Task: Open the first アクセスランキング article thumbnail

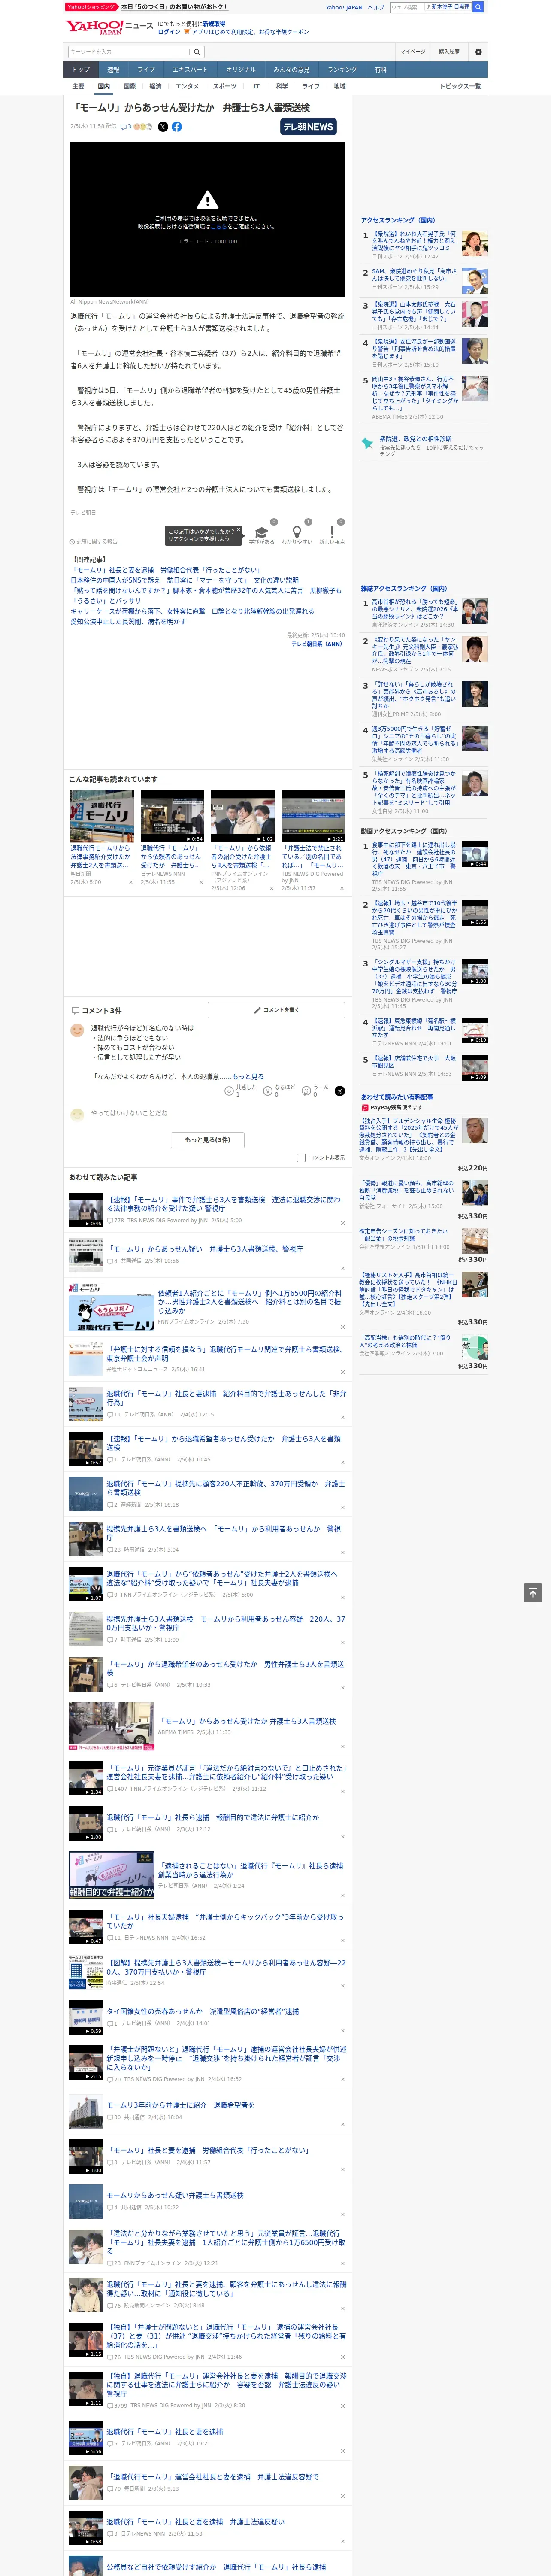Action: point(475,243)
